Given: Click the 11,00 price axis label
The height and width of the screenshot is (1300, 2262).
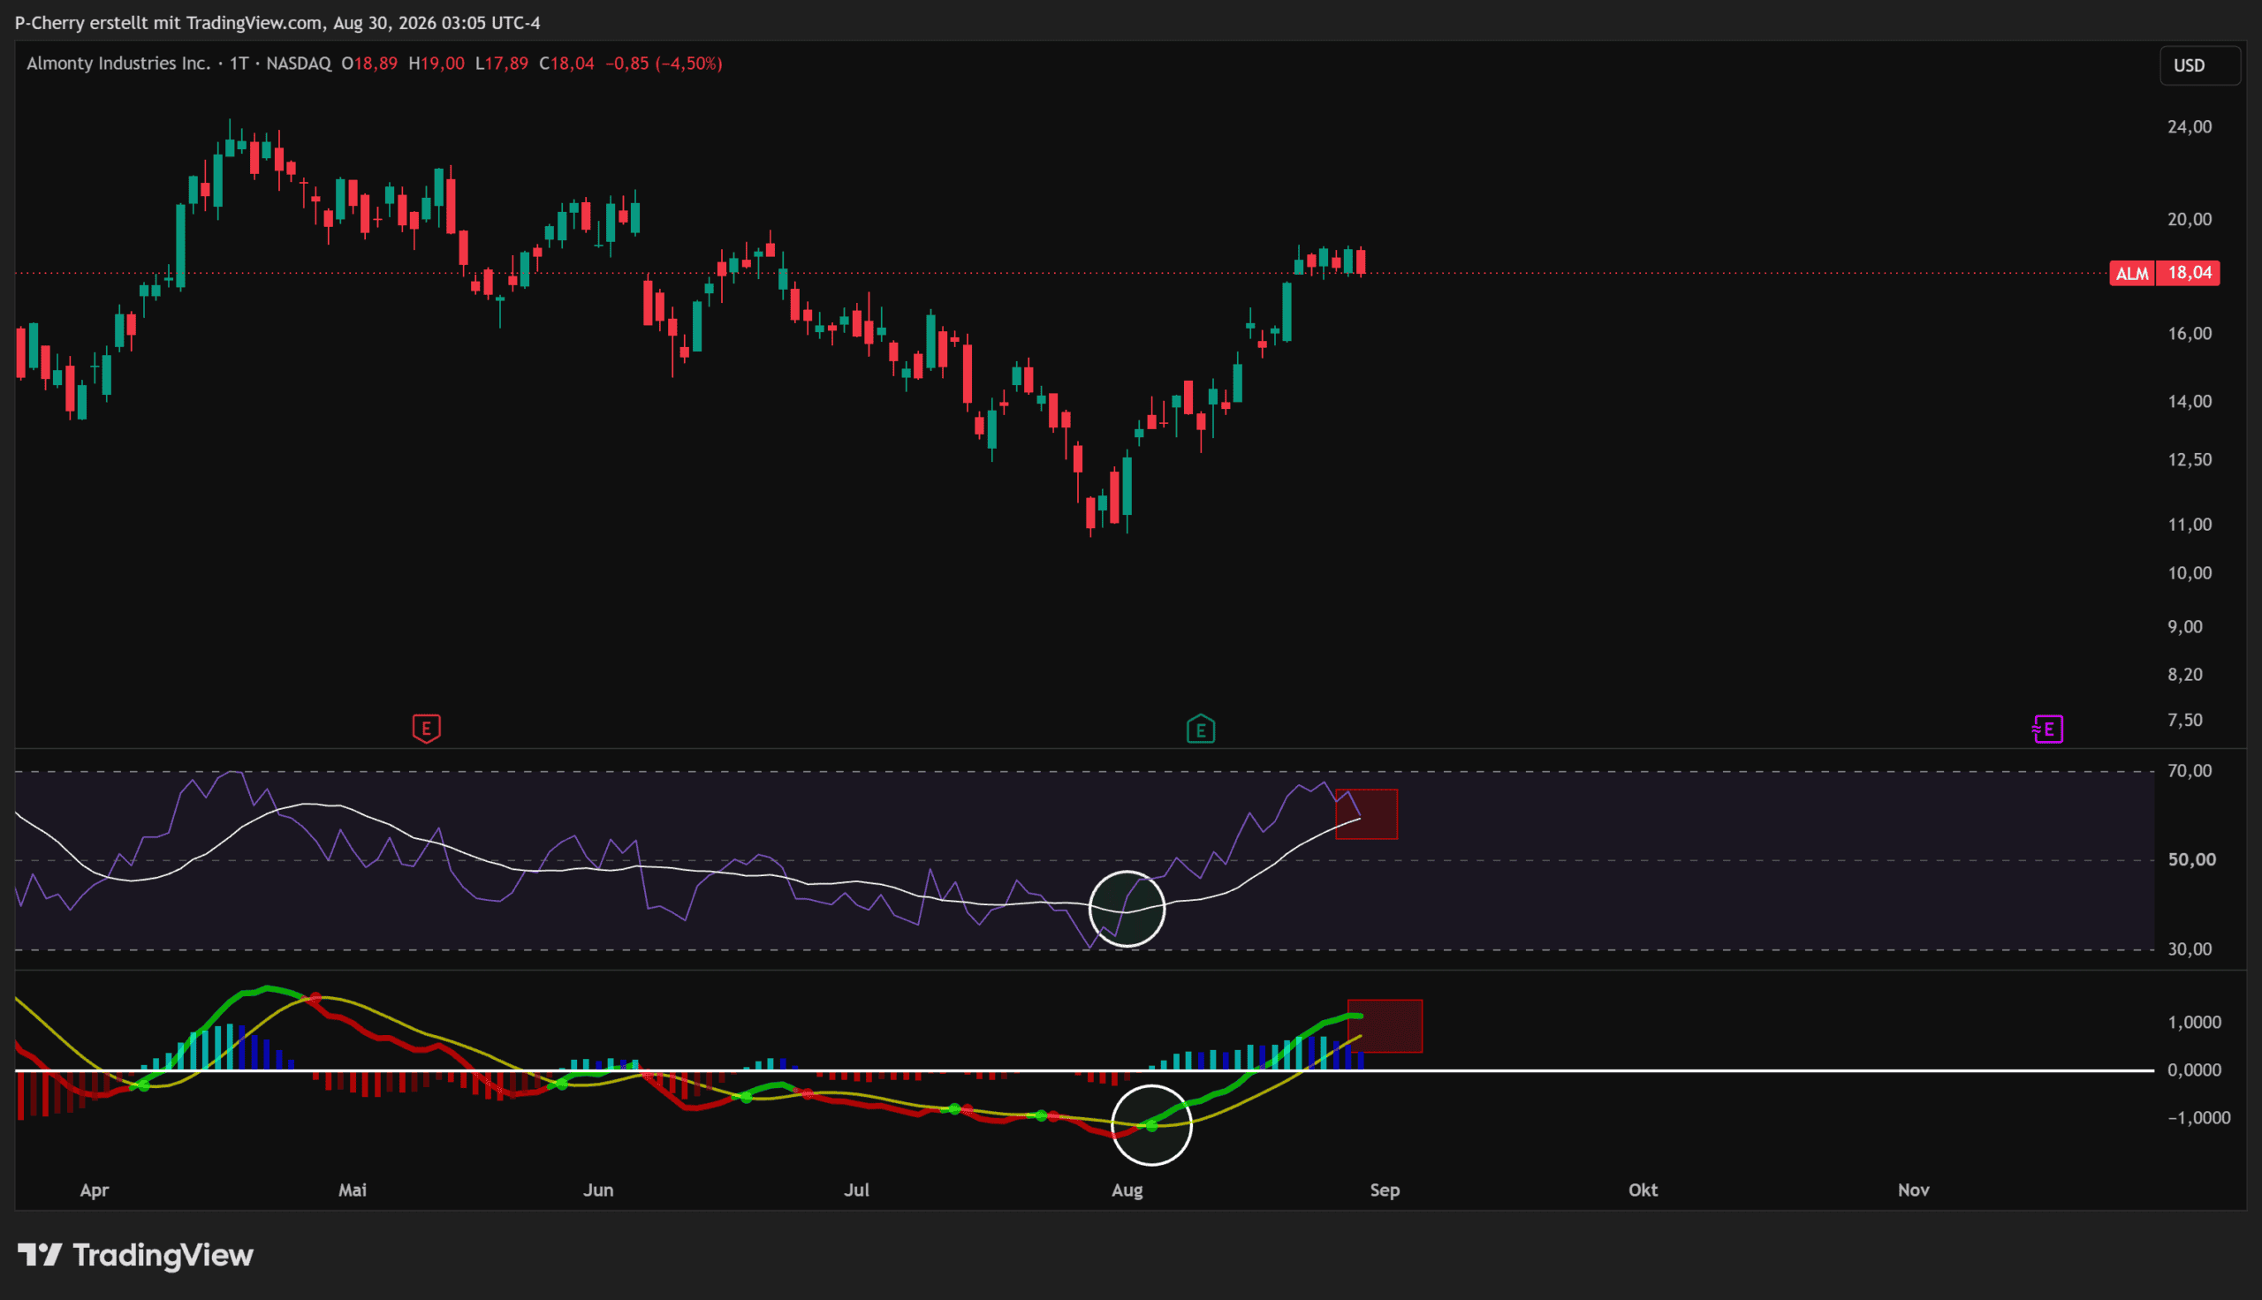Looking at the screenshot, I should (x=2190, y=525).
